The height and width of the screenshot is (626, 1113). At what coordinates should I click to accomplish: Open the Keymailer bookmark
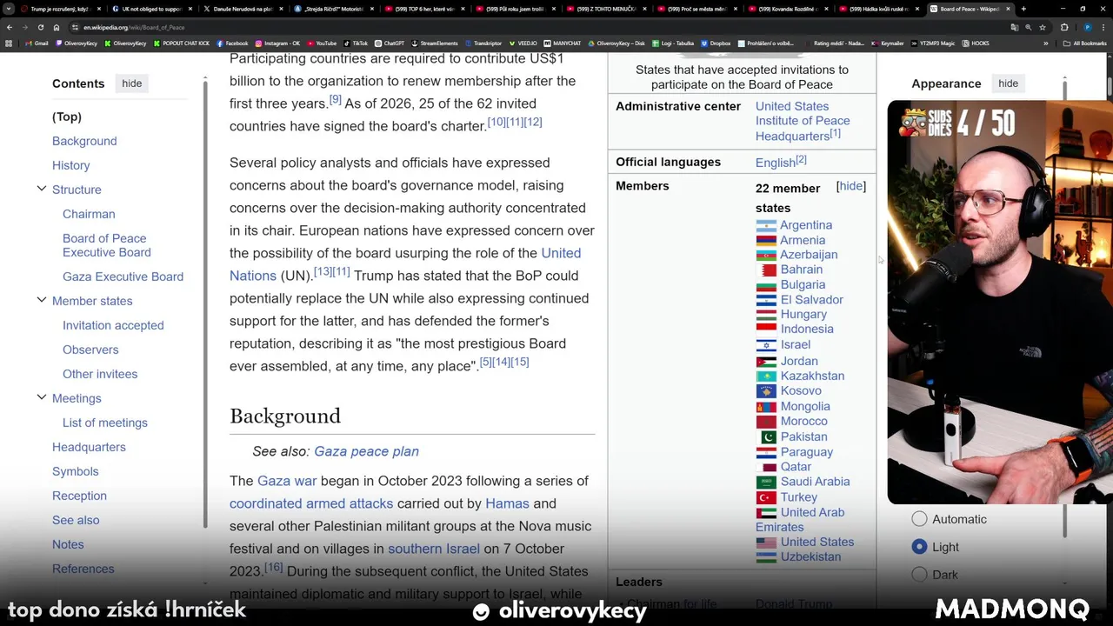888,43
